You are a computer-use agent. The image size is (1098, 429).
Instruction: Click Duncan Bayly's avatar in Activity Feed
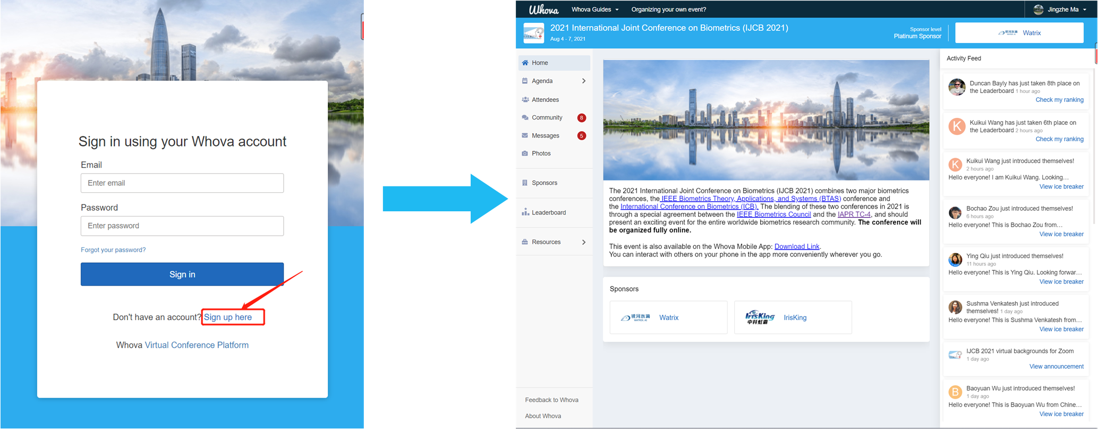(x=957, y=87)
